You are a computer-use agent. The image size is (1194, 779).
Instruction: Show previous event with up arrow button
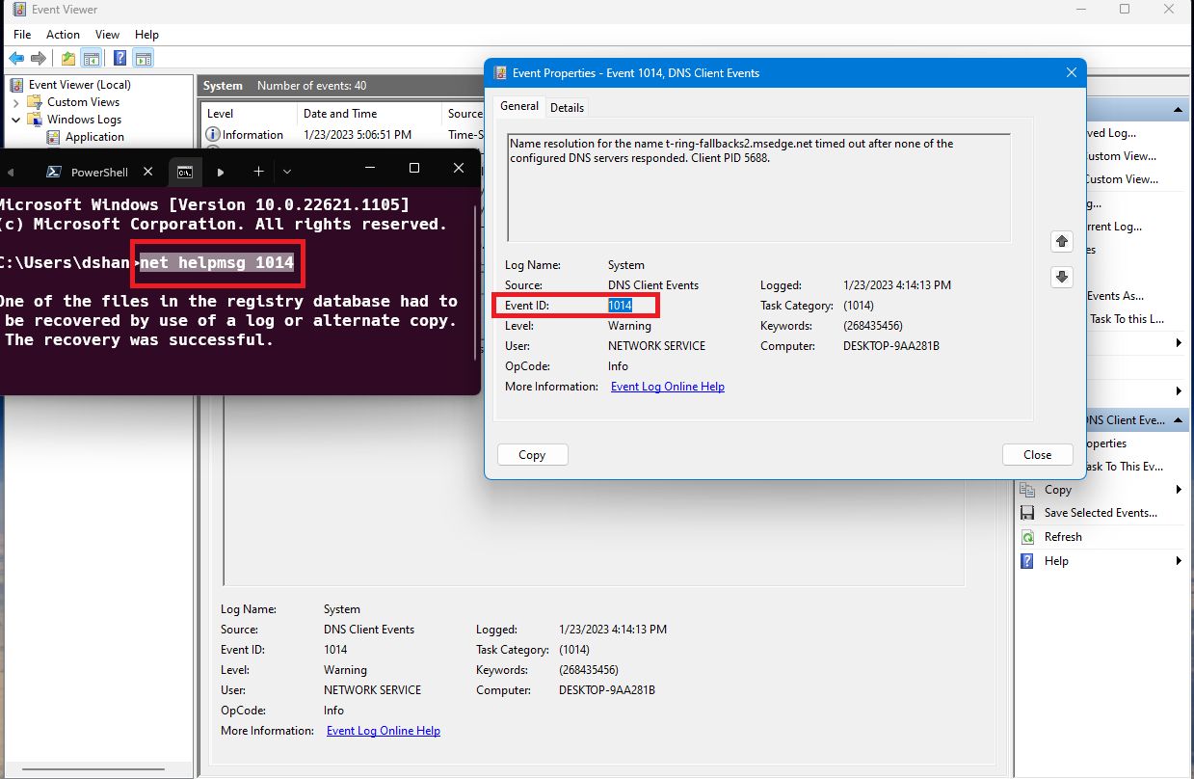[1062, 241]
